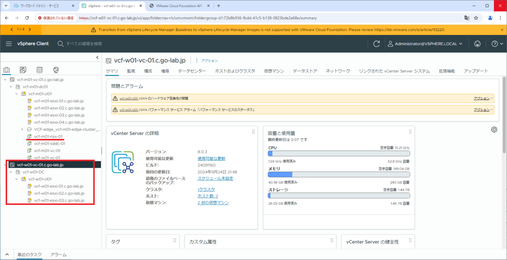Open the feedback smiley icon
The height and width of the screenshot is (260, 507).
[477, 44]
